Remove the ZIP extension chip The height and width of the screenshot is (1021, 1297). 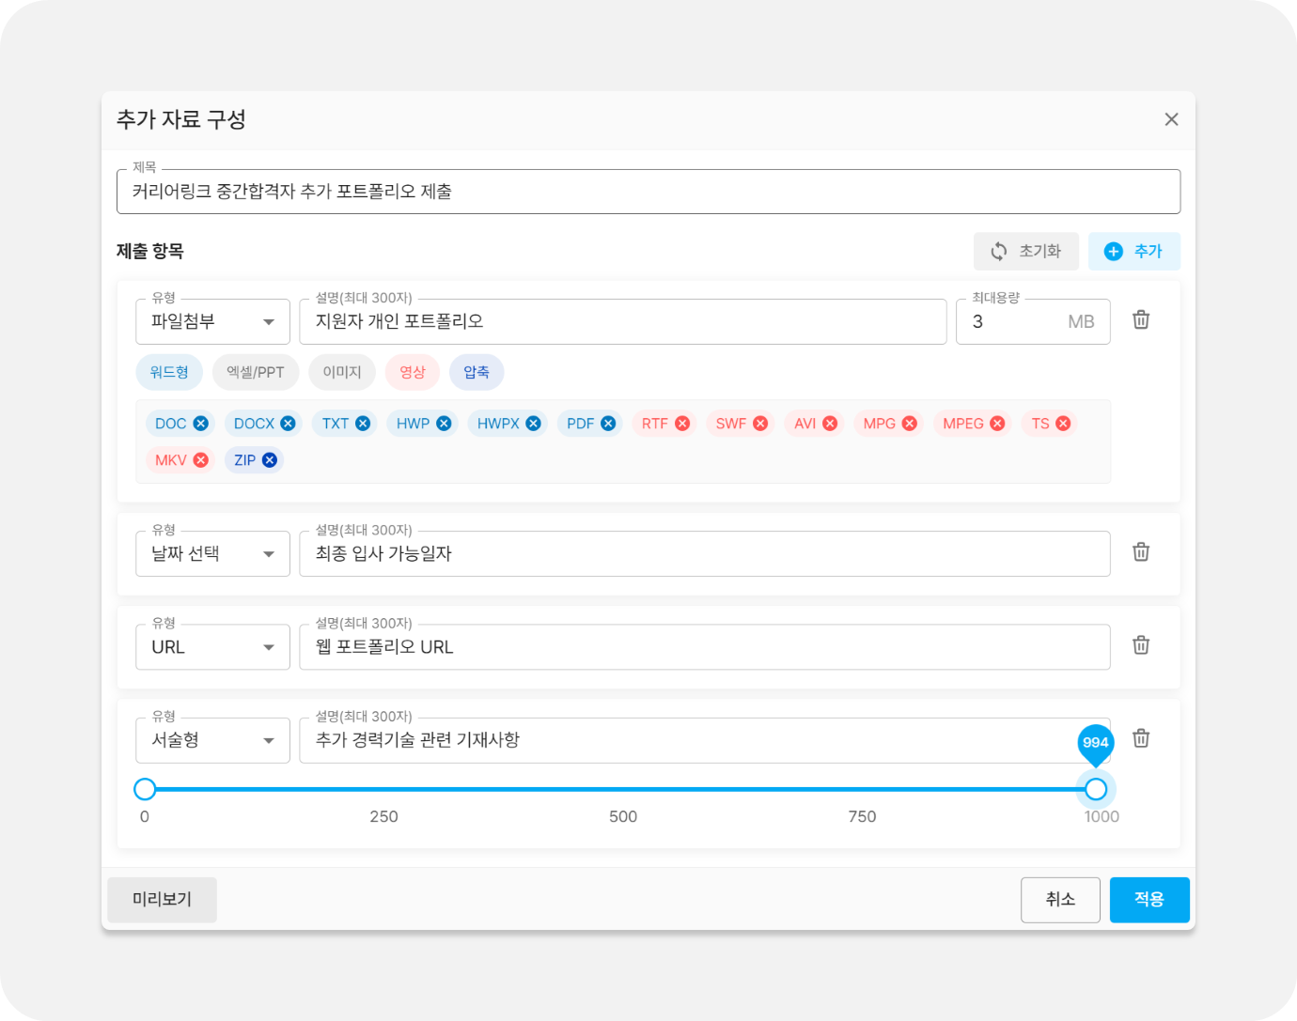point(270,460)
